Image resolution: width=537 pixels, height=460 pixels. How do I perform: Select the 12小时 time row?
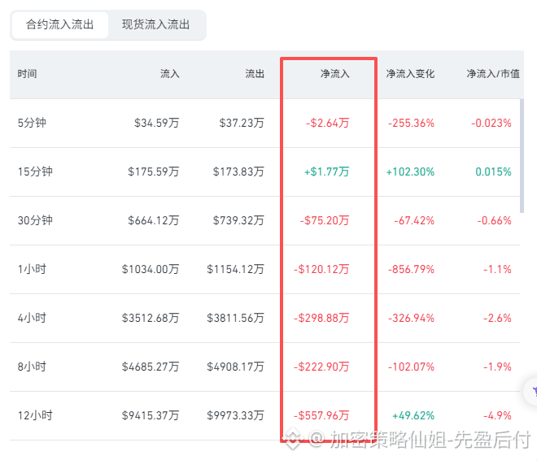(264, 415)
